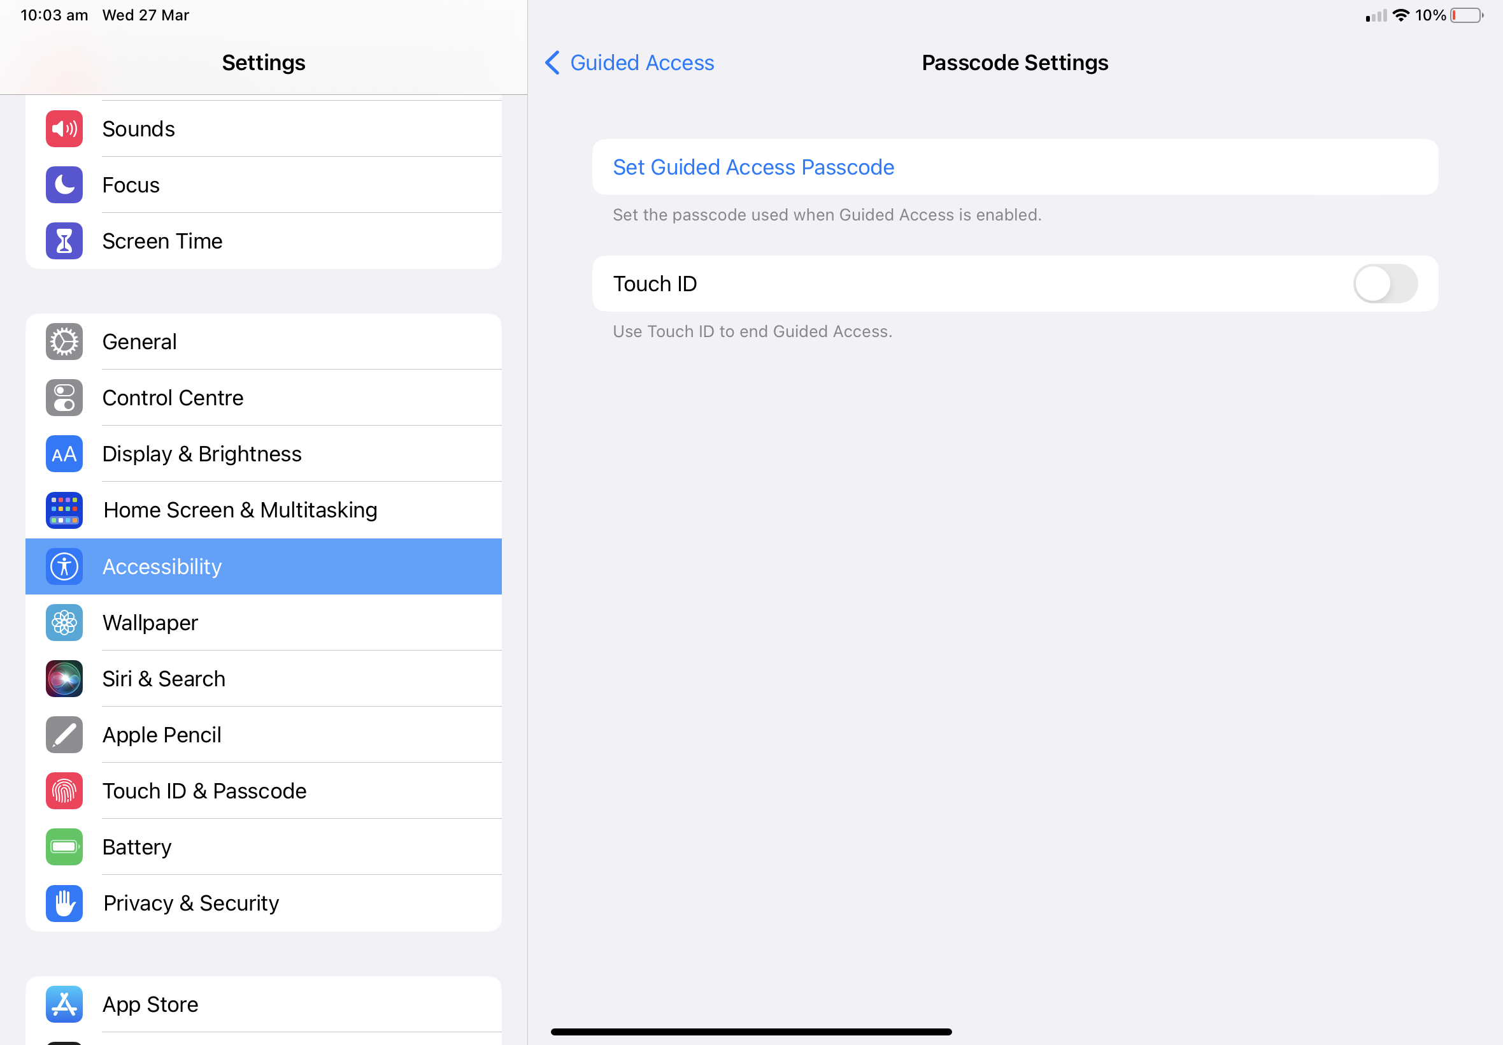Viewport: 1503px width, 1045px height.
Task: Tap the General gear icon
Action: click(x=64, y=342)
